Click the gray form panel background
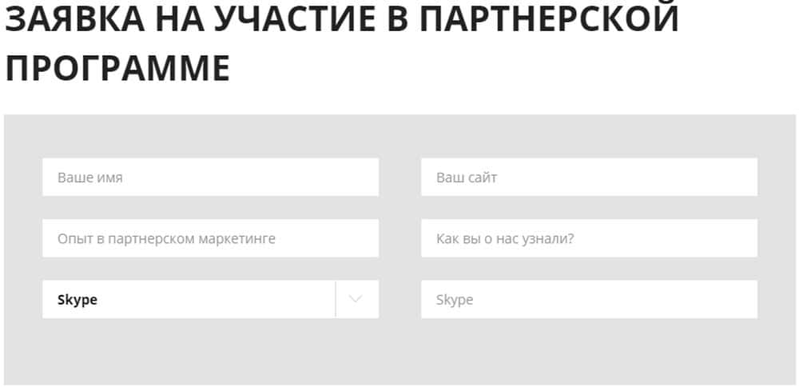This screenshot has height=387, width=799. [399, 352]
